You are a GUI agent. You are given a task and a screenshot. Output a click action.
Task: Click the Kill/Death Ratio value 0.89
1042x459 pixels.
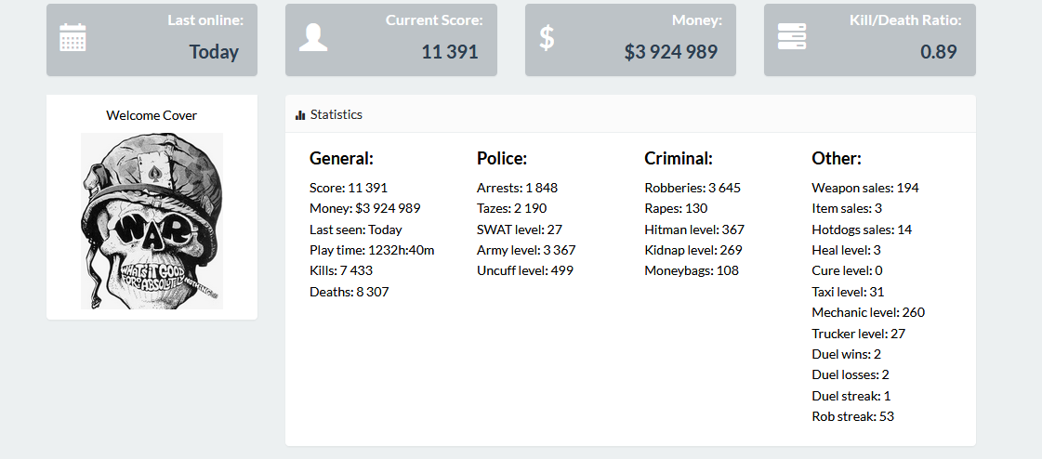[938, 52]
